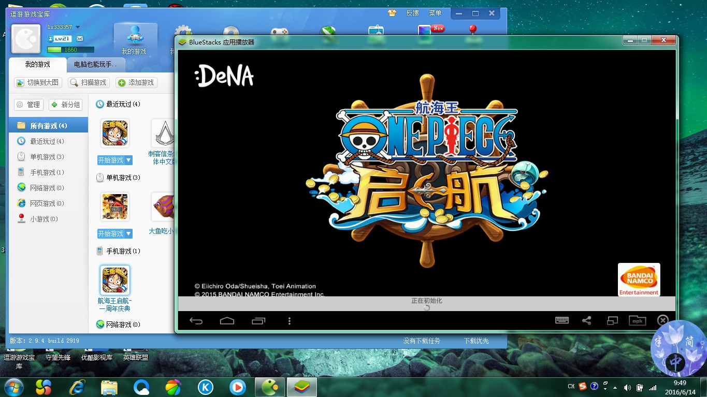Open dropdown arrow next to first 开始游戏
707x397 pixels.
(128, 160)
